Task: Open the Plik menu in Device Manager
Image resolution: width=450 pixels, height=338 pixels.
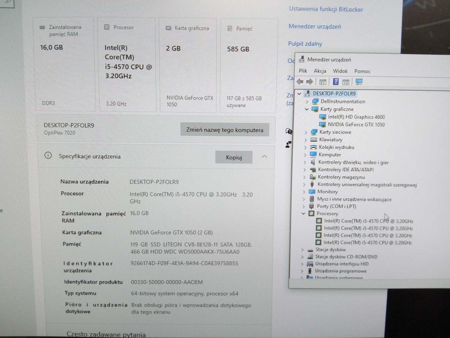Action: point(303,70)
